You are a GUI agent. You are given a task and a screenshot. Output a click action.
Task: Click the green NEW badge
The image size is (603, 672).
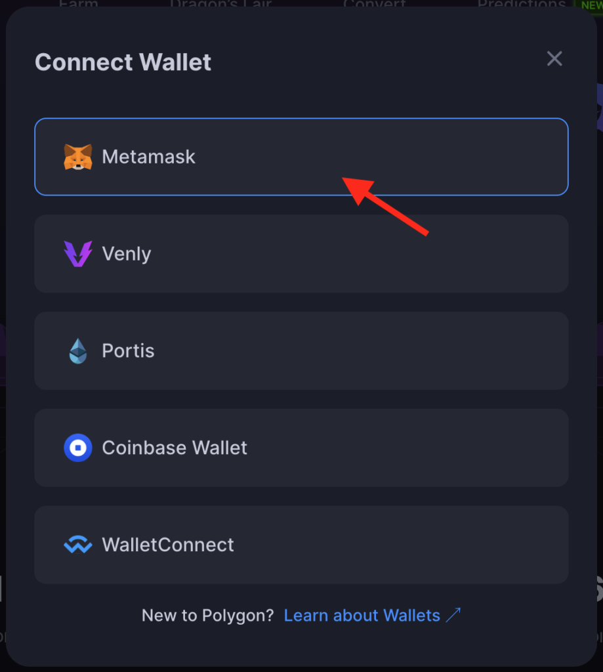coord(591,5)
